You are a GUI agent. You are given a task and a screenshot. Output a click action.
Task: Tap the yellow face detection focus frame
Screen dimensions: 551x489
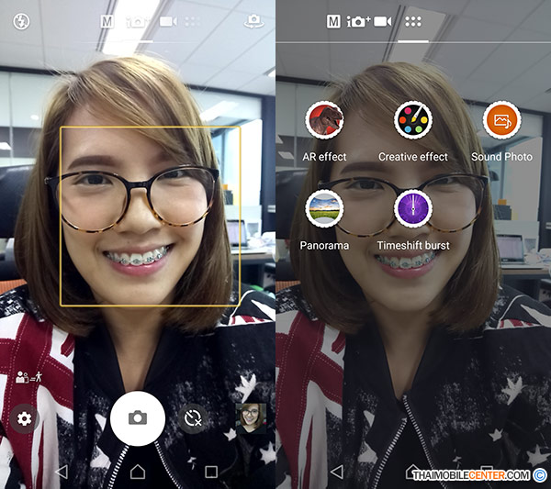tap(150, 216)
